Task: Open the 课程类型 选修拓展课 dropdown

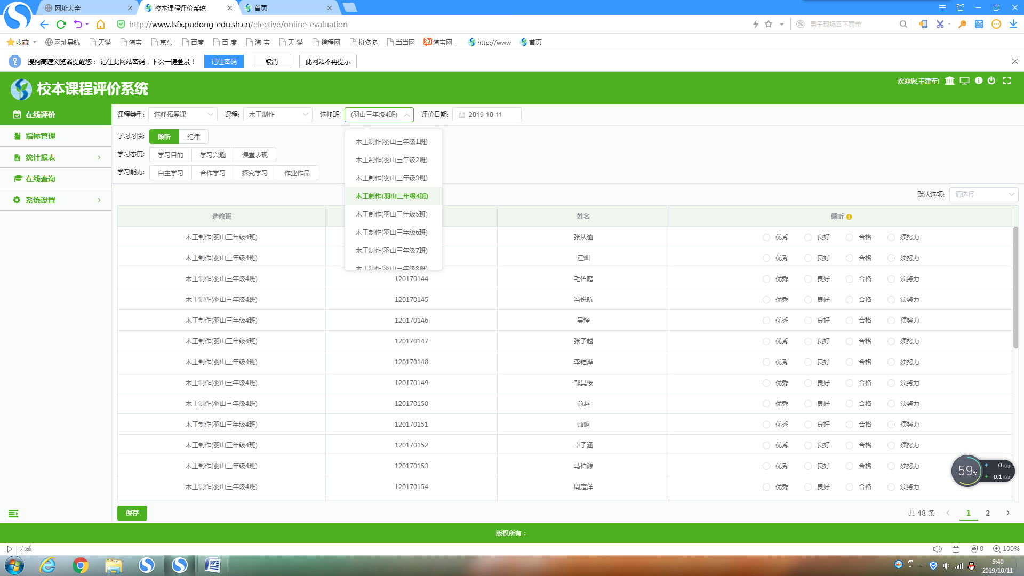Action: click(x=182, y=115)
